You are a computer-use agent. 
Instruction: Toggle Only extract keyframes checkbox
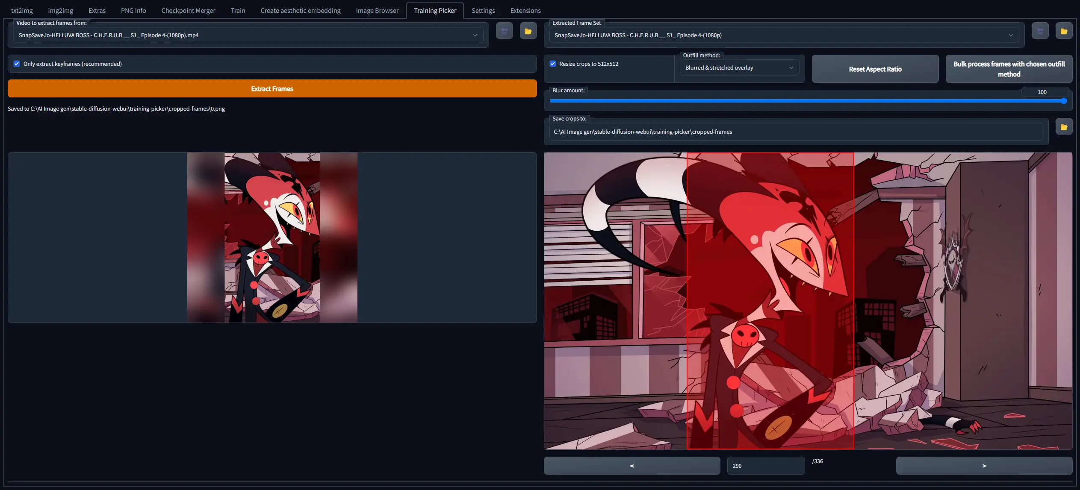[x=17, y=64]
